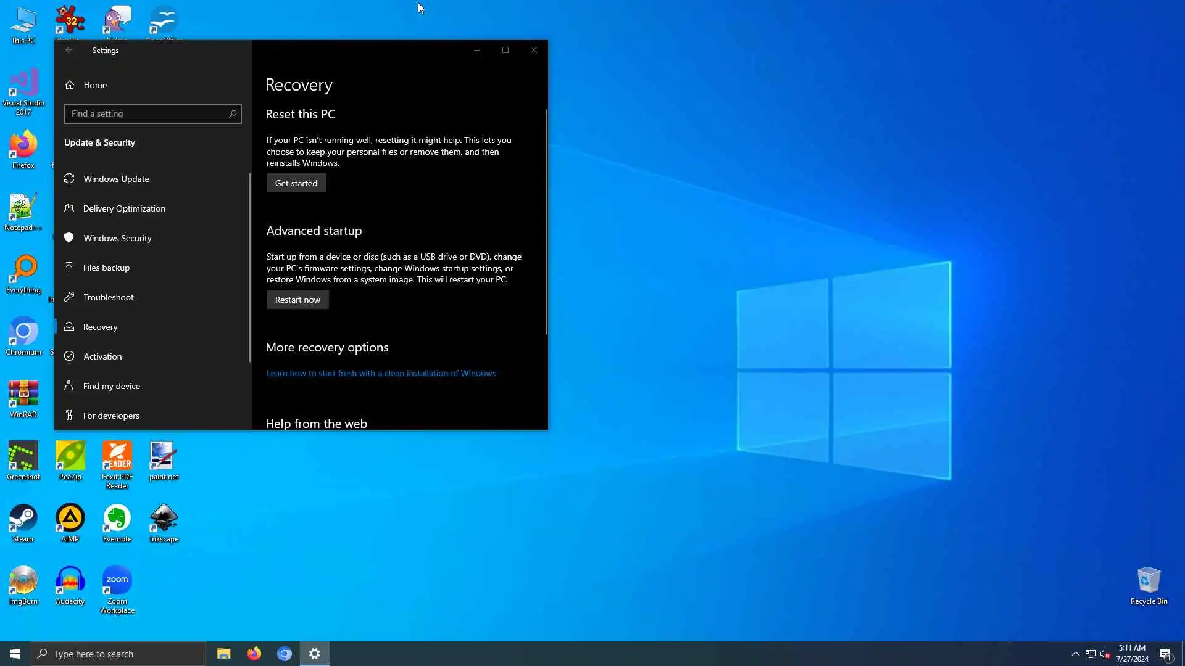Click the Windows Security shield icon
1185x666 pixels.
(x=69, y=238)
